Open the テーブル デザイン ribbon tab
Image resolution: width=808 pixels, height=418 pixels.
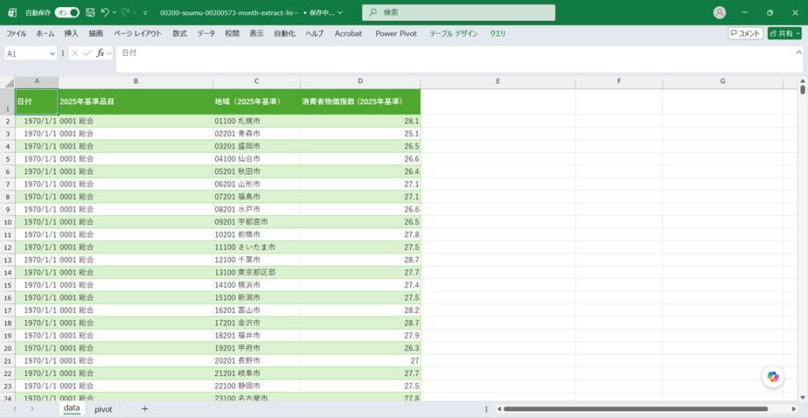[x=454, y=33]
